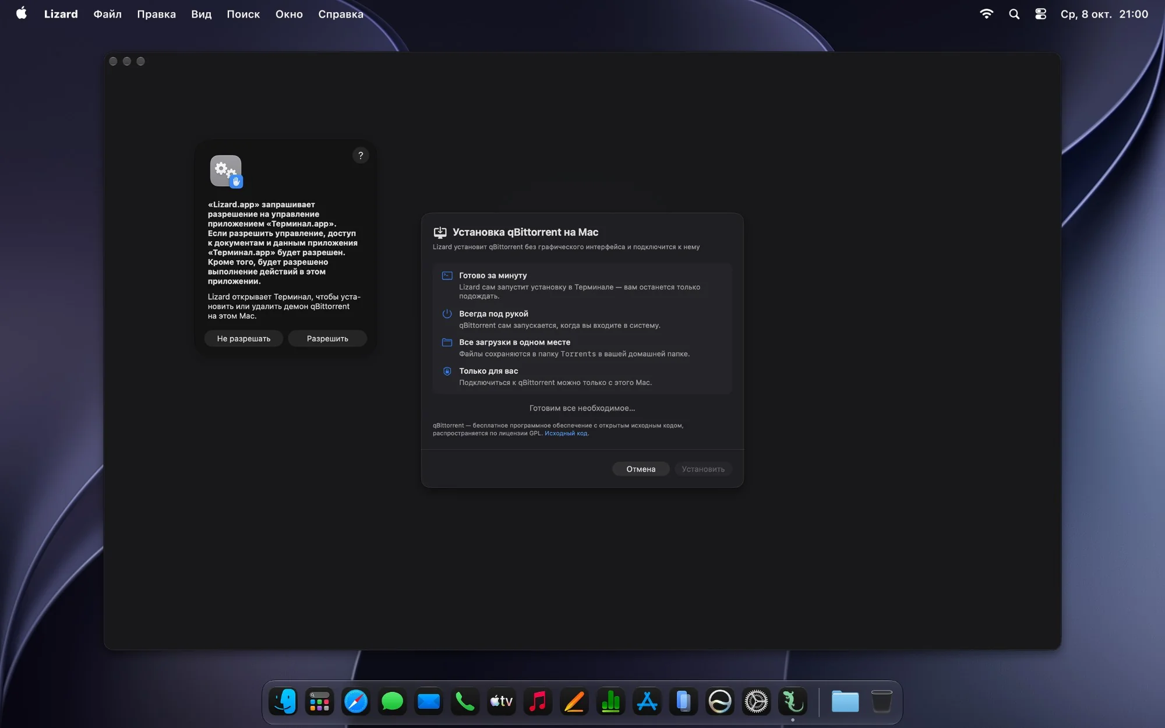Open Numbers from the Dock
The image size is (1165, 728).
point(610,701)
